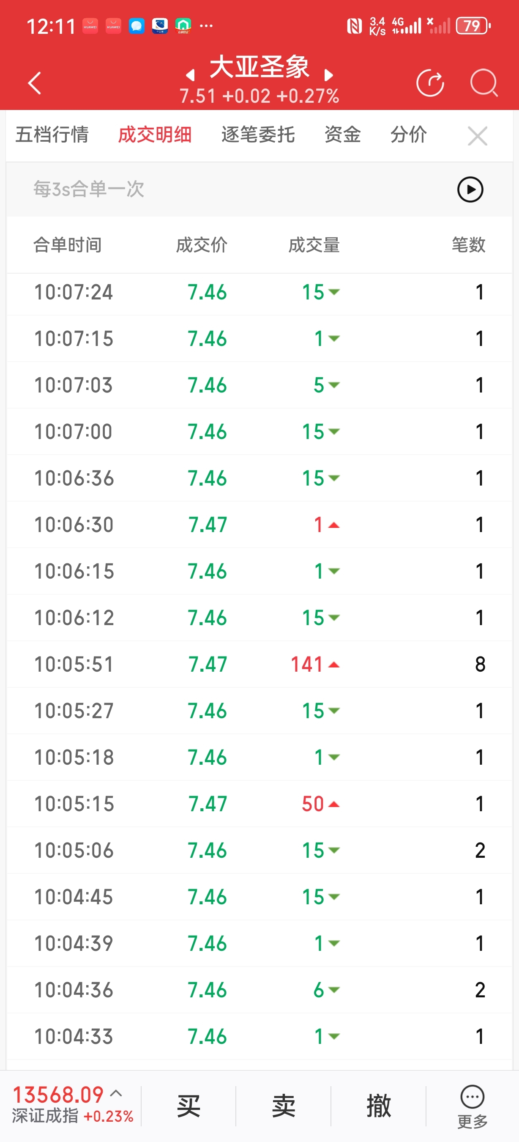Select the 成交明细 tab
The width and height of the screenshot is (519, 1142).
coord(155,135)
